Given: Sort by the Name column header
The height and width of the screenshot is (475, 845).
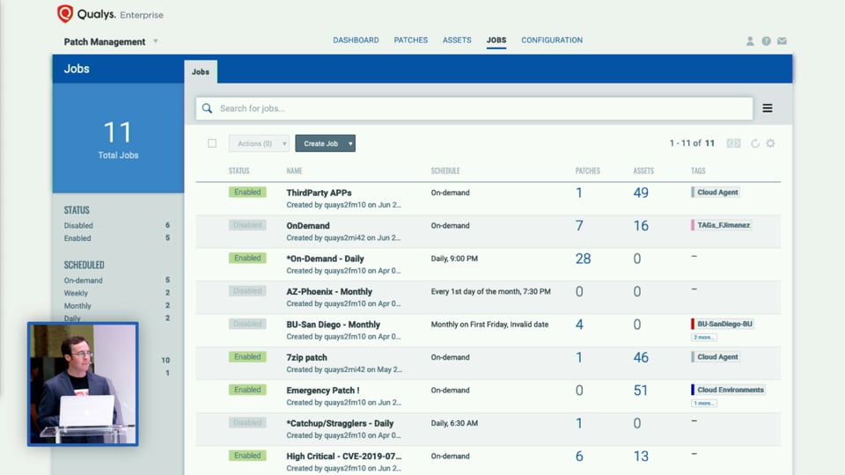Looking at the screenshot, I should point(294,171).
